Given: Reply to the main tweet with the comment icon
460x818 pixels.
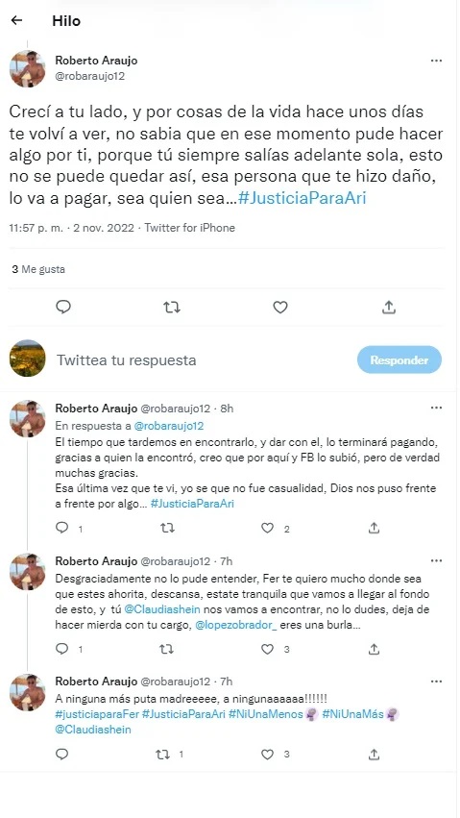Looking at the screenshot, I should [63, 307].
